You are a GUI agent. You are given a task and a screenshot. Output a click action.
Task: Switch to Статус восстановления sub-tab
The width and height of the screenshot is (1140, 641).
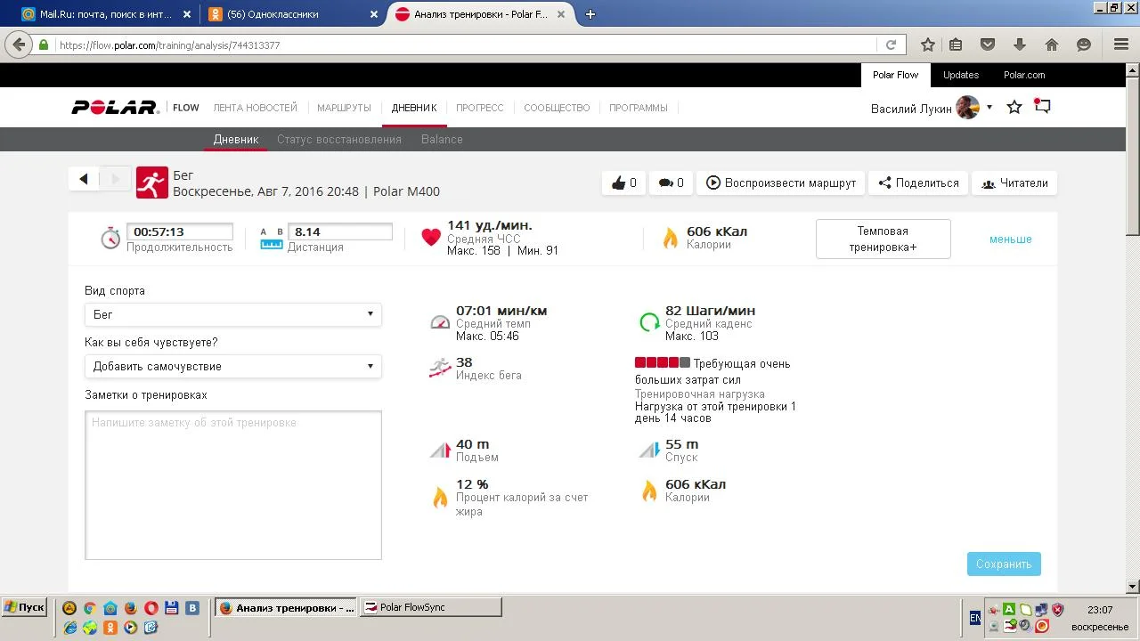339,140
